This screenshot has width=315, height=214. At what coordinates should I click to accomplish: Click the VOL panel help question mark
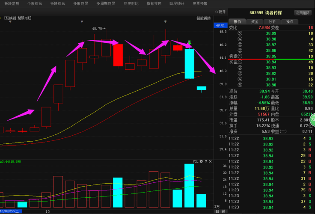(x=205, y=161)
